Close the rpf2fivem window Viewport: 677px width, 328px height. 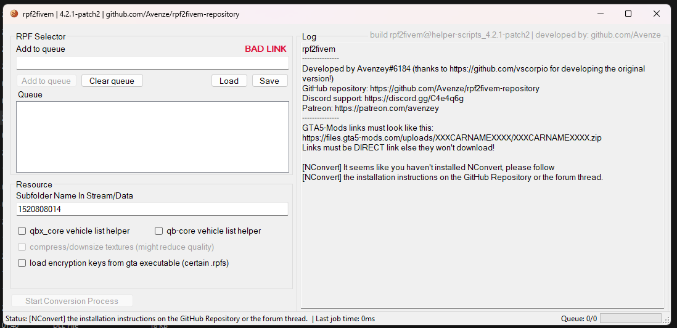point(657,14)
